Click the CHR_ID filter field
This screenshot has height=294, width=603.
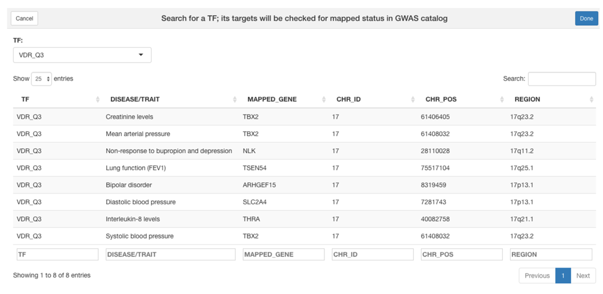point(373,254)
